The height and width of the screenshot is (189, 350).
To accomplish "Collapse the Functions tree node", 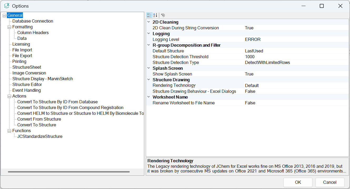I will (9, 131).
